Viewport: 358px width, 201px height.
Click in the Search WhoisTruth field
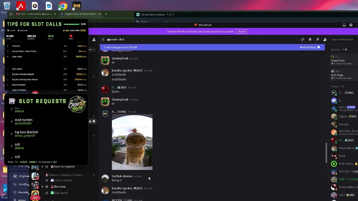point(344,39)
